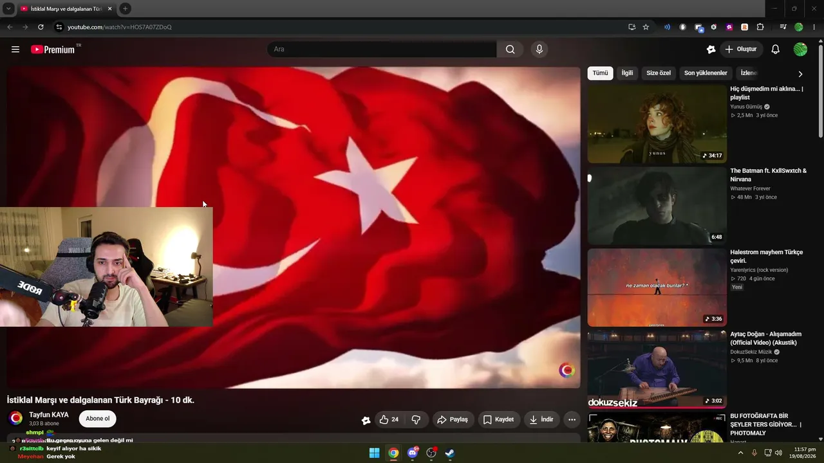
Task: Focus the YouTube Ara search field
Action: (382, 50)
